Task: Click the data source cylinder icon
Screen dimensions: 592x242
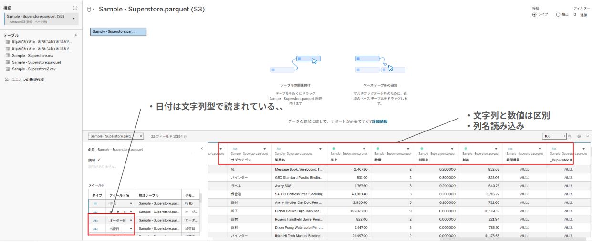Action: point(89,9)
